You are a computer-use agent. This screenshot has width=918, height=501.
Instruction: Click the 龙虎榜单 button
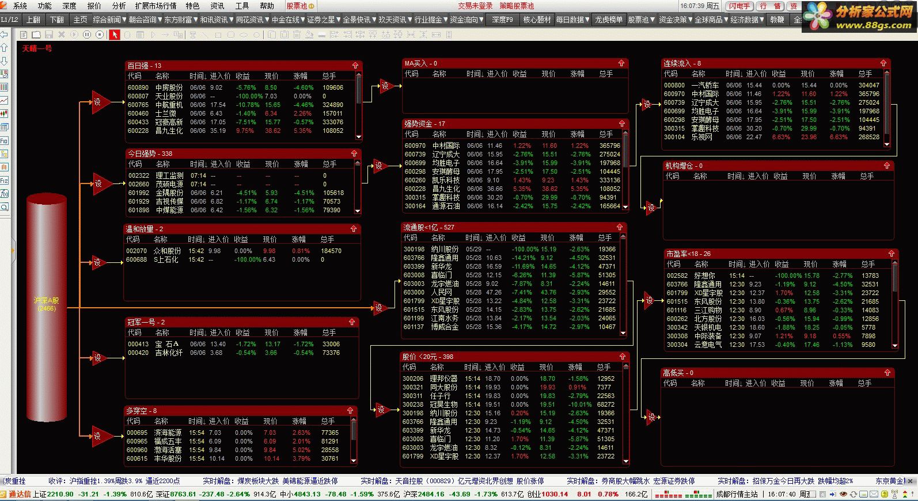[609, 20]
